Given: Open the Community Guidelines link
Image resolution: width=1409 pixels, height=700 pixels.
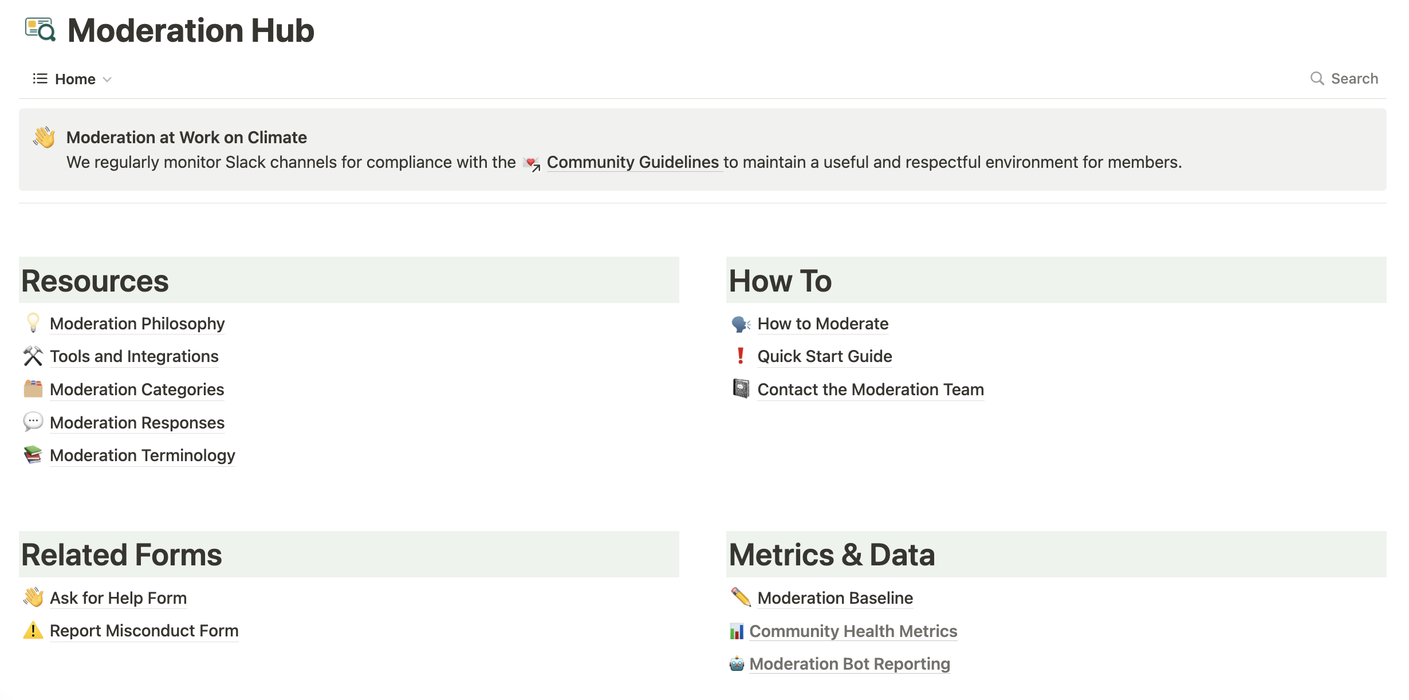Looking at the screenshot, I should [632, 162].
